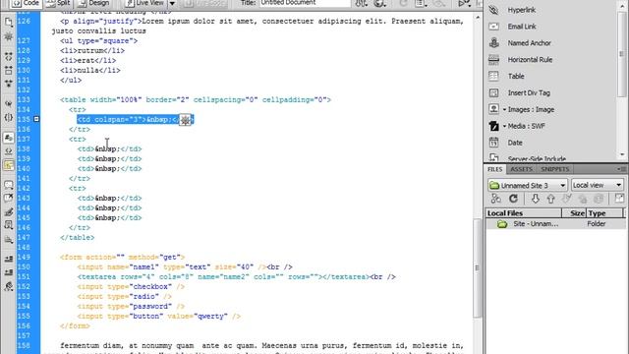Sort by Size column header

[574, 213]
